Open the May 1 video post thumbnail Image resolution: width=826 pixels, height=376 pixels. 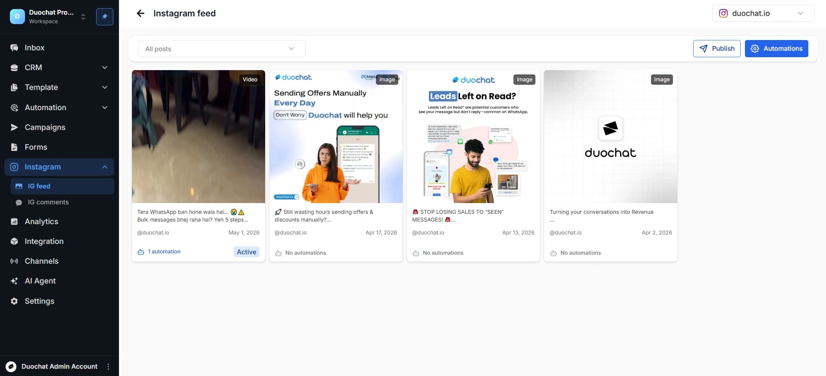(x=198, y=136)
